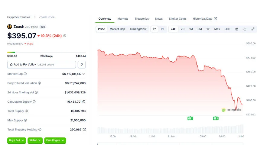
Task: Switch to the Markets tab
Action: 123,19
